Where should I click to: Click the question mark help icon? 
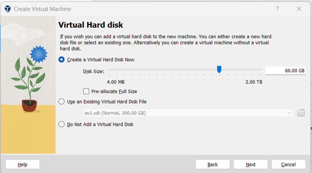278,9
